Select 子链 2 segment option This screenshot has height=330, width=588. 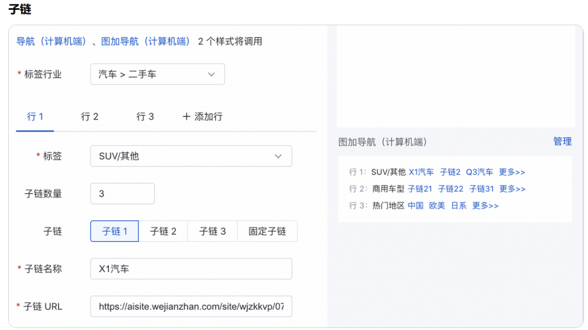[x=163, y=231]
